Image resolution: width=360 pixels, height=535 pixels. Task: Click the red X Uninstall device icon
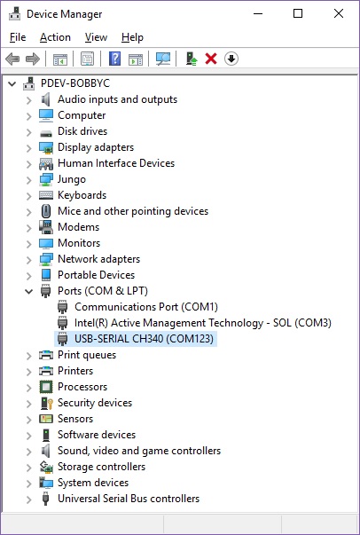(211, 59)
